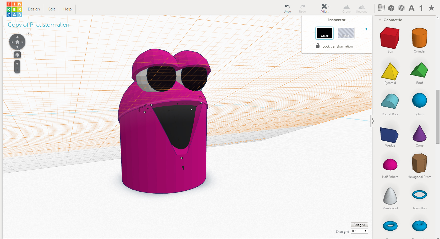The height and width of the screenshot is (239, 440).
Task: Rotate view right with navigation arrow
Action: pyautogui.click(x=23, y=42)
